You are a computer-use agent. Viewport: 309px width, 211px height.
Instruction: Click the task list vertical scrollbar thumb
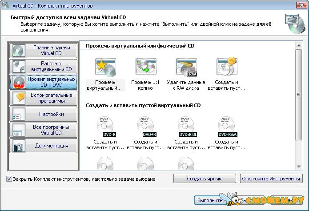[x=299, y=95]
